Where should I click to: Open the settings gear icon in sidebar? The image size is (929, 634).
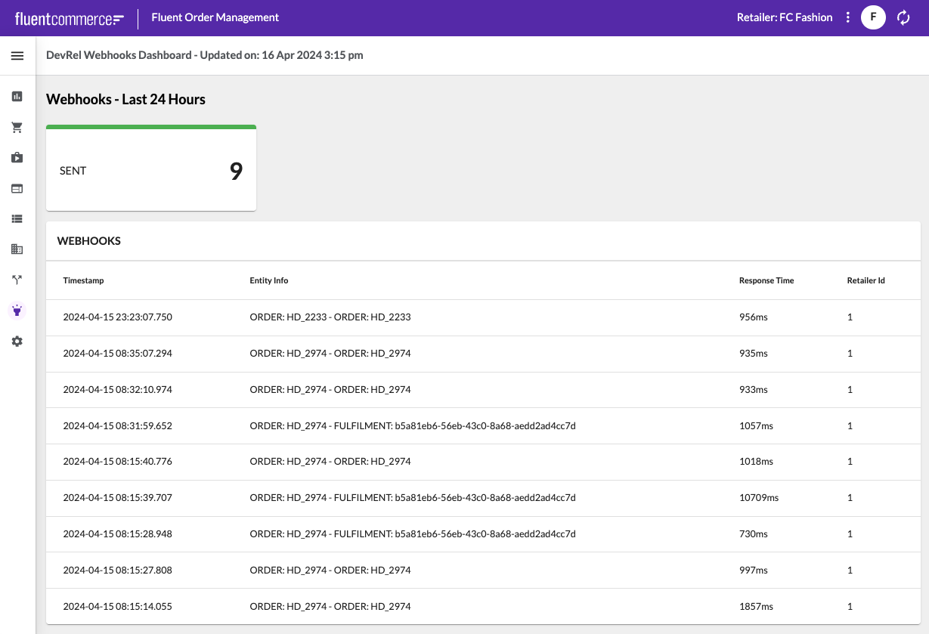click(17, 342)
